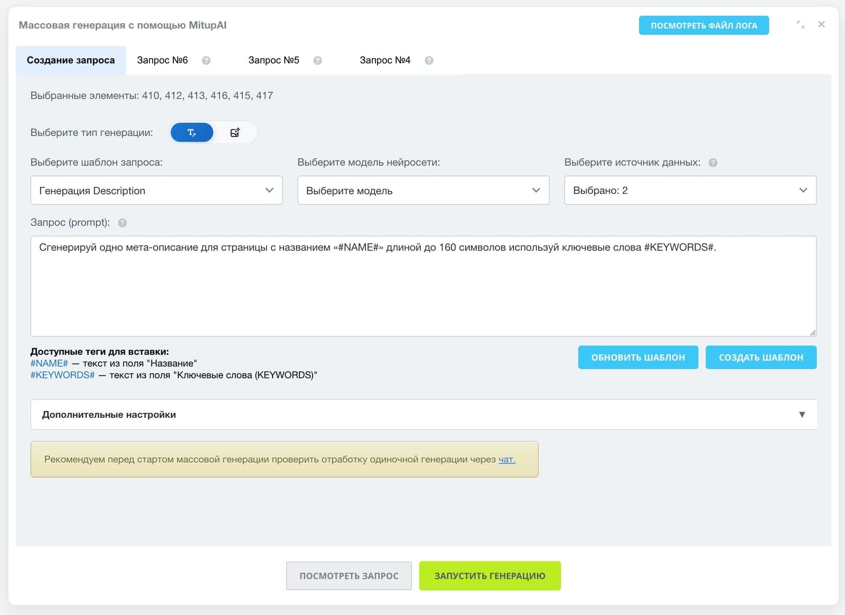Open the Запрос №6 tab
Image resolution: width=845 pixels, height=615 pixels.
point(162,60)
